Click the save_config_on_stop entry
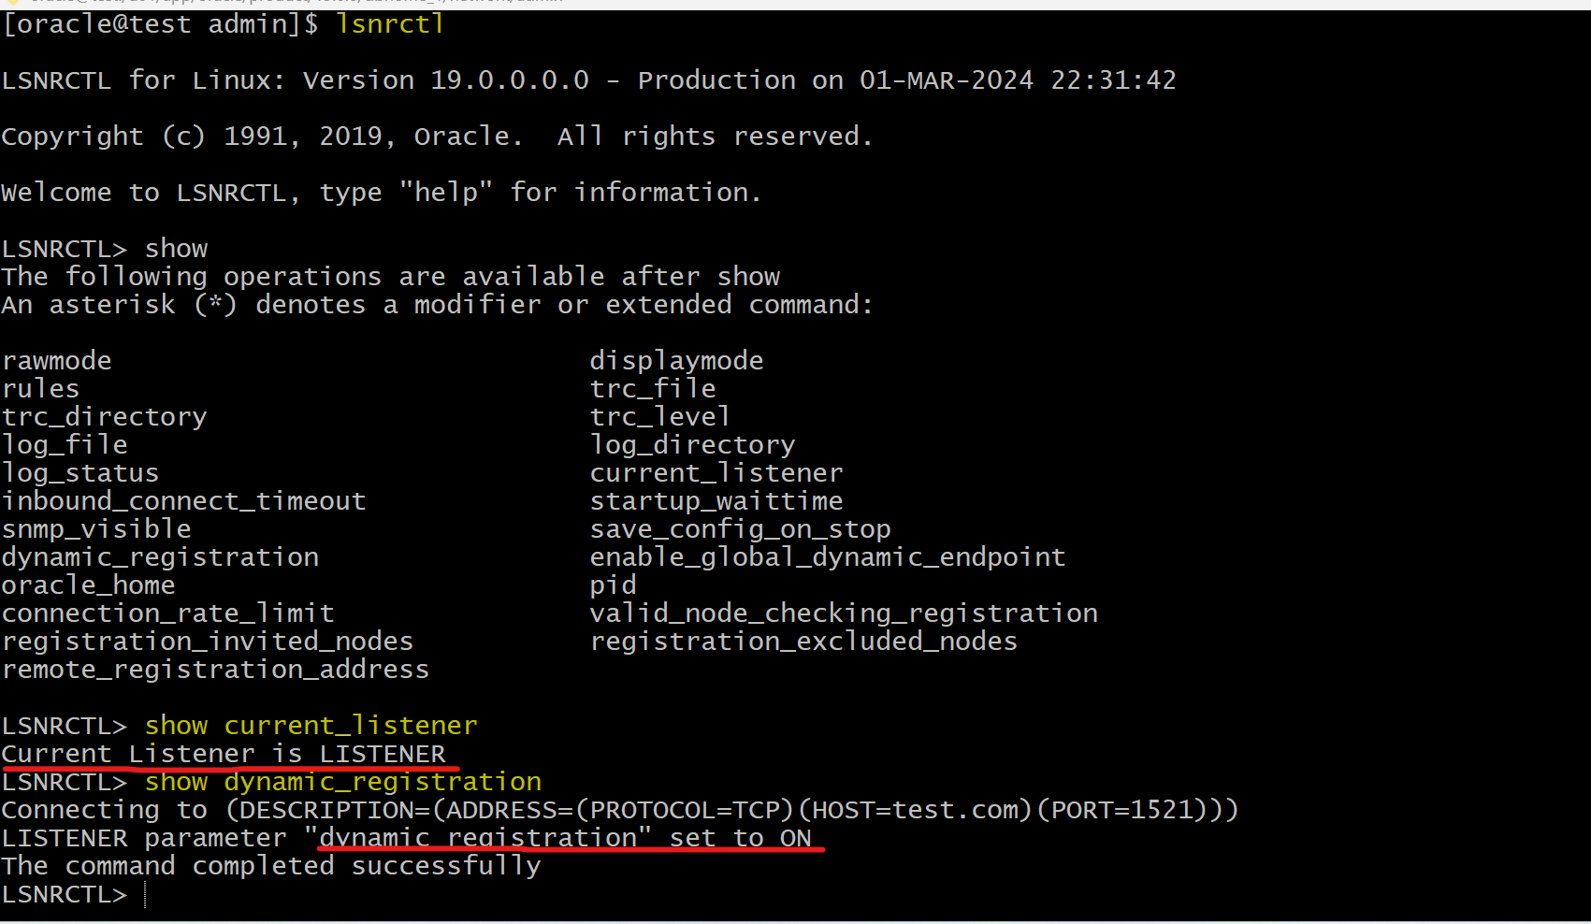This screenshot has height=924, width=1591. [740, 529]
